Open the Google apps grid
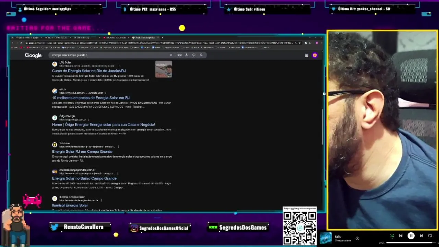The width and height of the screenshot is (439, 247). 307,55
